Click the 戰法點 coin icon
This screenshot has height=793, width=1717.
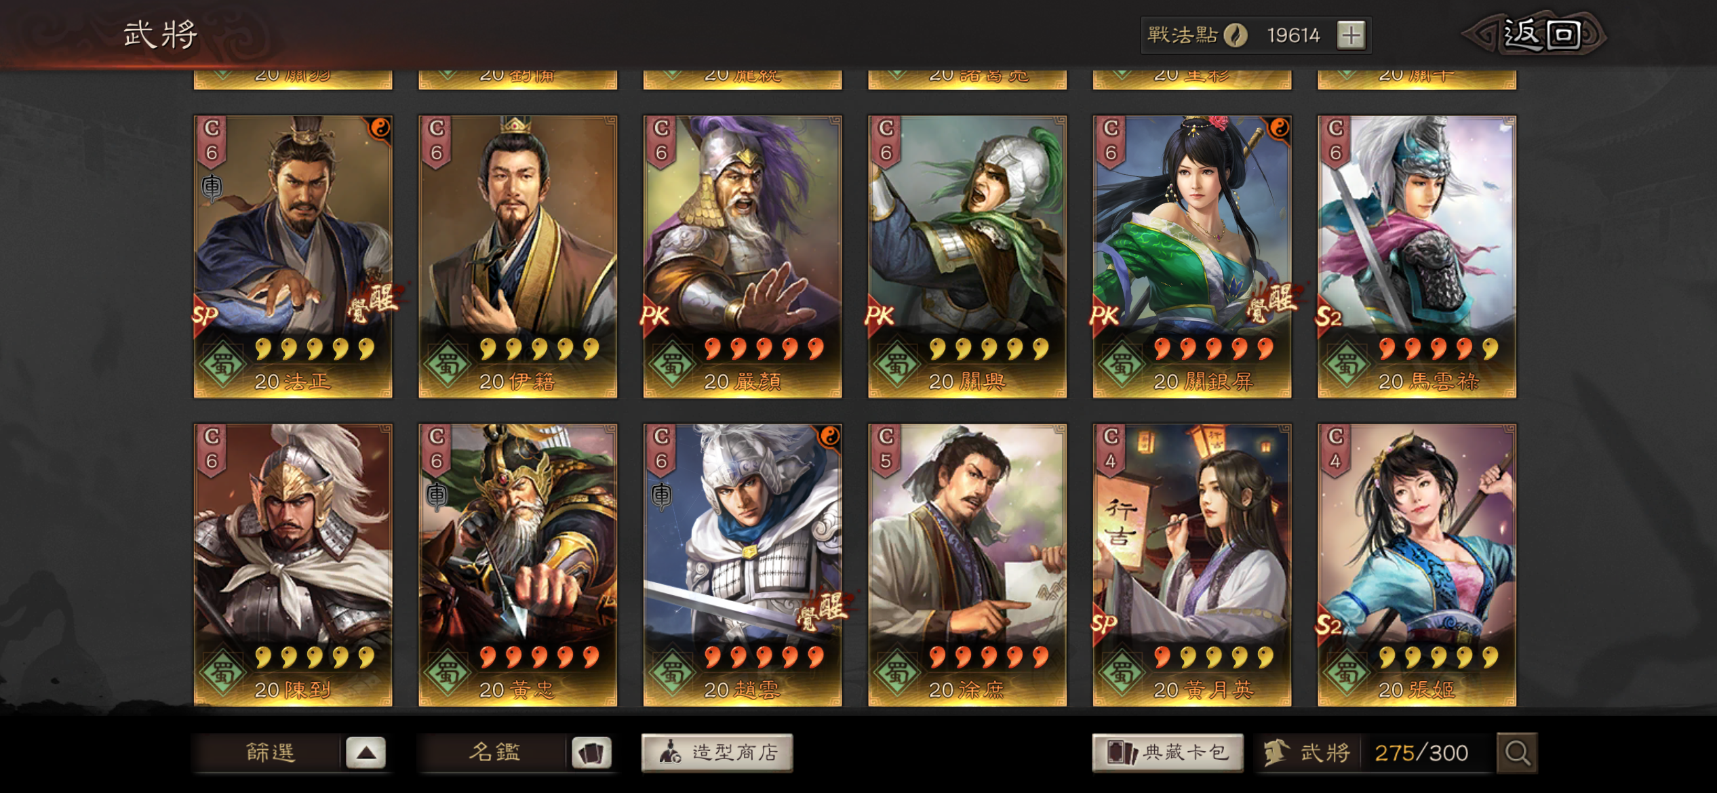[x=1236, y=35]
